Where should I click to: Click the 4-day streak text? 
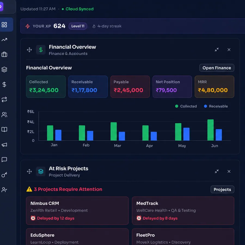(x=109, y=26)
